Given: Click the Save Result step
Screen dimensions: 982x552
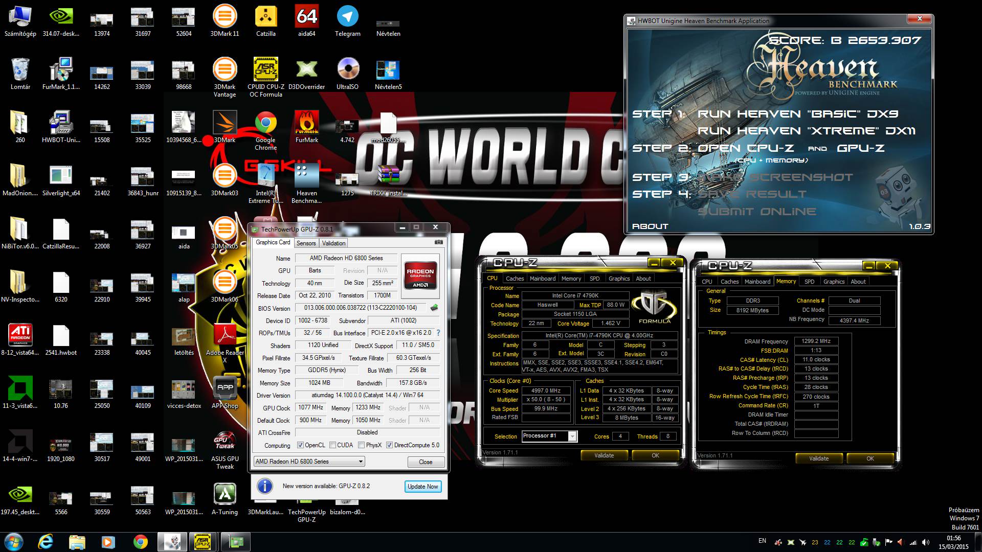Looking at the screenshot, I should 752,194.
